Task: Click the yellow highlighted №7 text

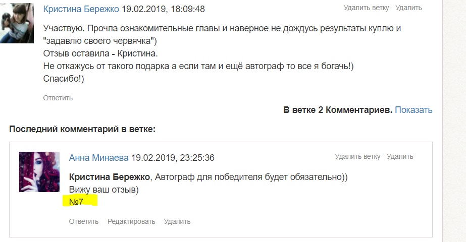Action: [x=76, y=202]
